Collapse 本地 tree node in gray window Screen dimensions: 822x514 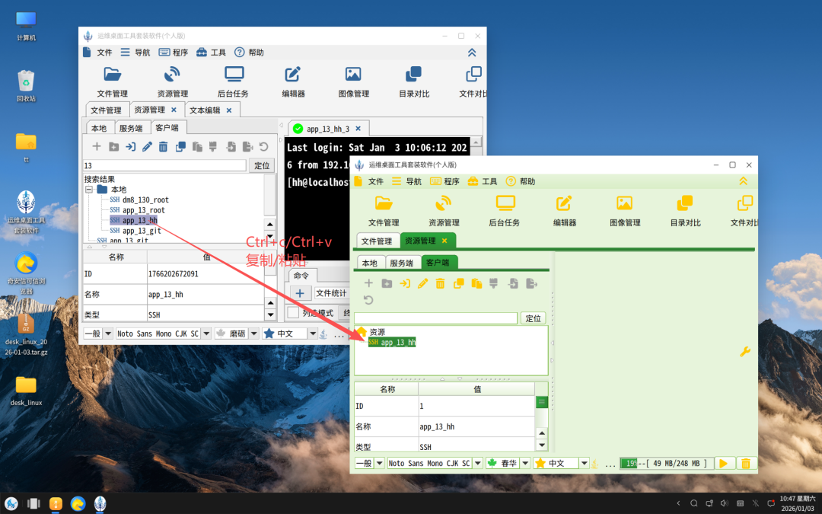tap(89, 190)
